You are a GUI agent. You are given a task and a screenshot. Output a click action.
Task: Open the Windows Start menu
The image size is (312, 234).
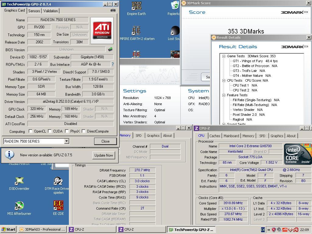(x=8, y=230)
